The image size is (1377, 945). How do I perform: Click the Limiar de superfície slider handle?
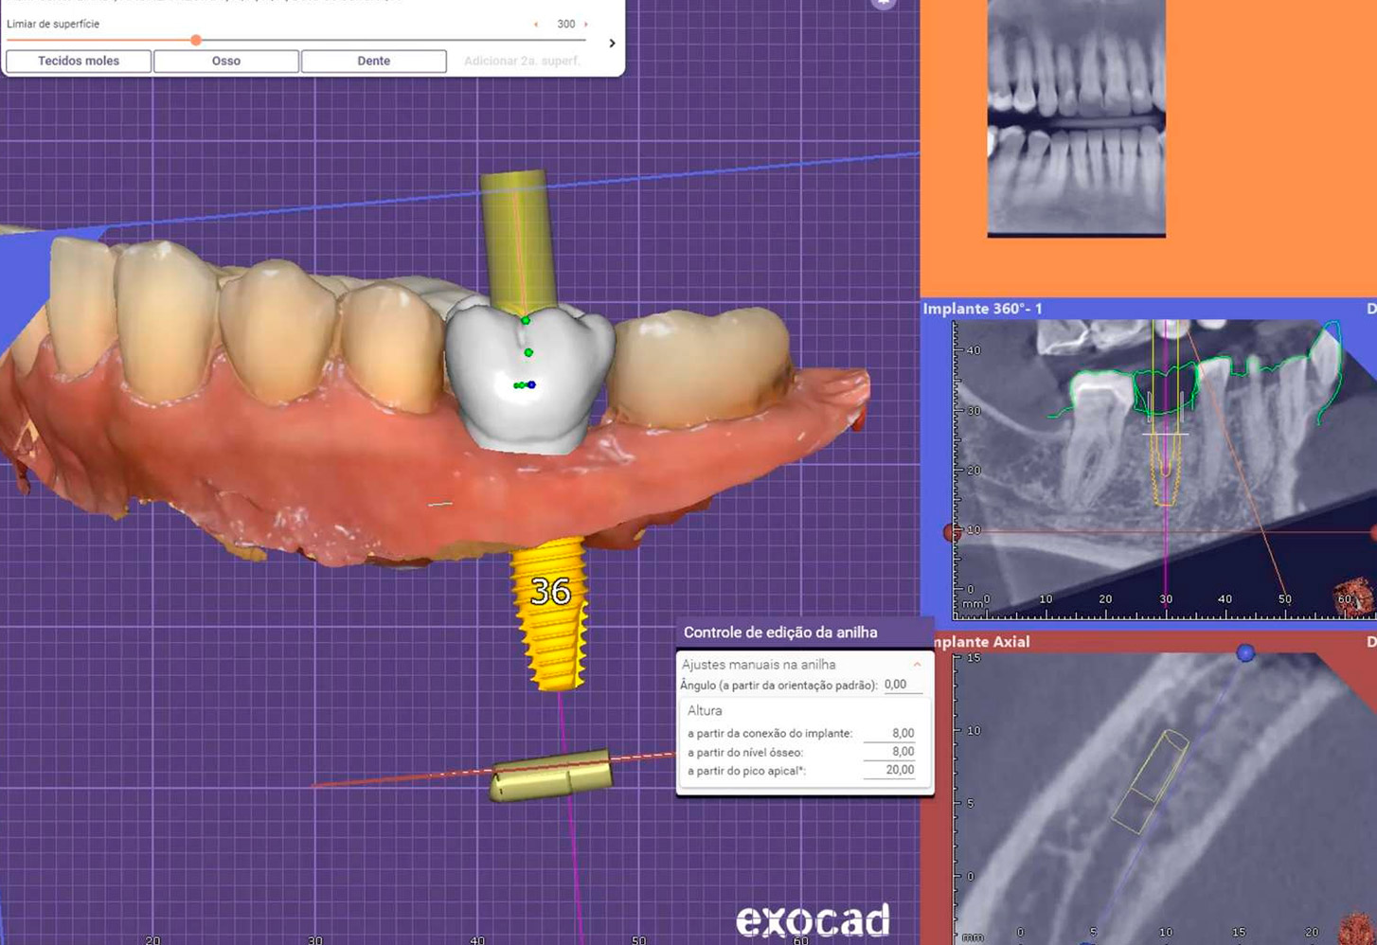(x=196, y=40)
